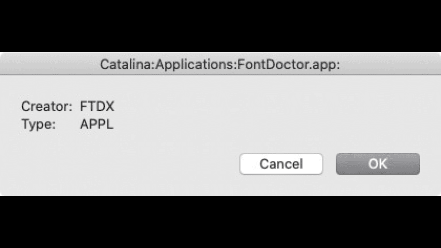Click the Type label

tap(38, 125)
